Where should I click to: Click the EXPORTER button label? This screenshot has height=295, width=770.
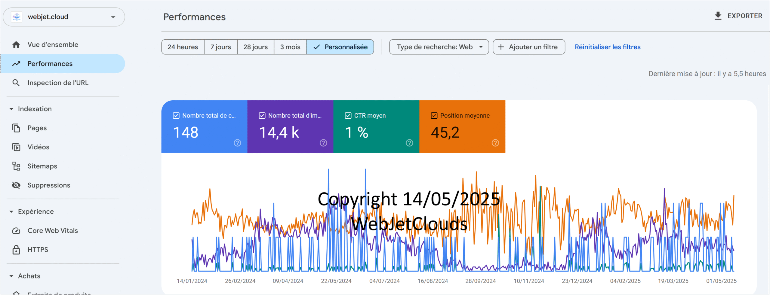click(x=745, y=16)
